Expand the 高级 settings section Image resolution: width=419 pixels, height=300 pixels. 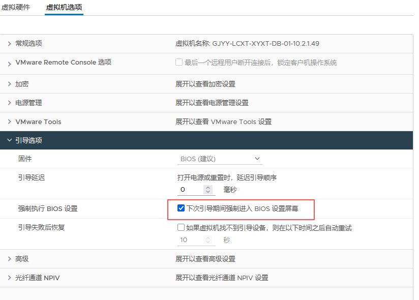coord(9,259)
